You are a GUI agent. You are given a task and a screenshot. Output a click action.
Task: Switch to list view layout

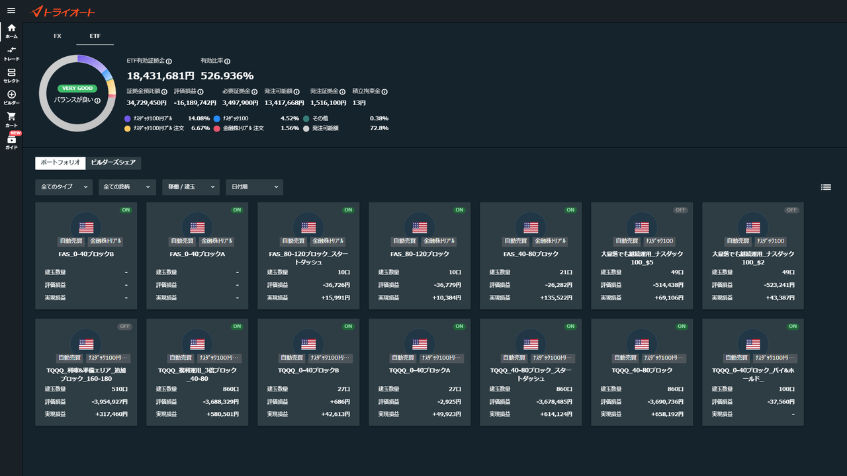coord(826,187)
